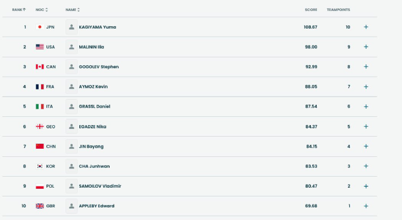Open AYMOZ Kevin athlete profile
Image resolution: width=402 pixels, height=220 pixels.
click(94, 87)
